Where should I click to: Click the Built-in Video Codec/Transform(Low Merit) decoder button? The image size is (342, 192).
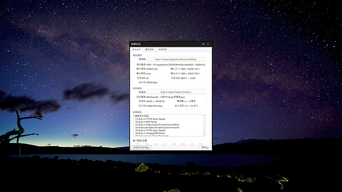176,59
